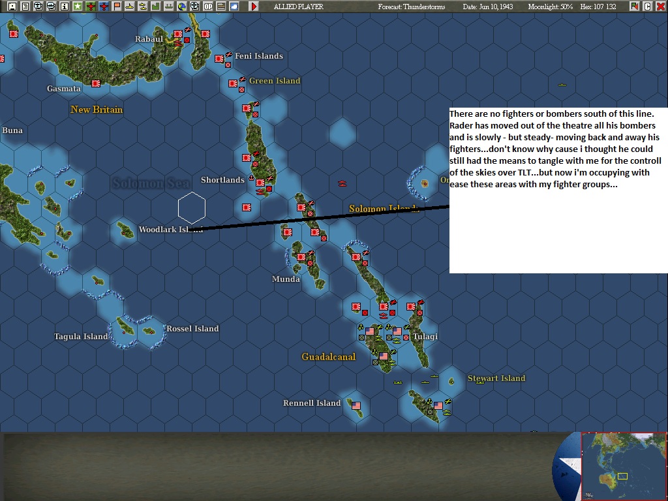Screen dimensions: 668x501
Task: Click the white highlighted hex cursor
Action: click(x=192, y=208)
